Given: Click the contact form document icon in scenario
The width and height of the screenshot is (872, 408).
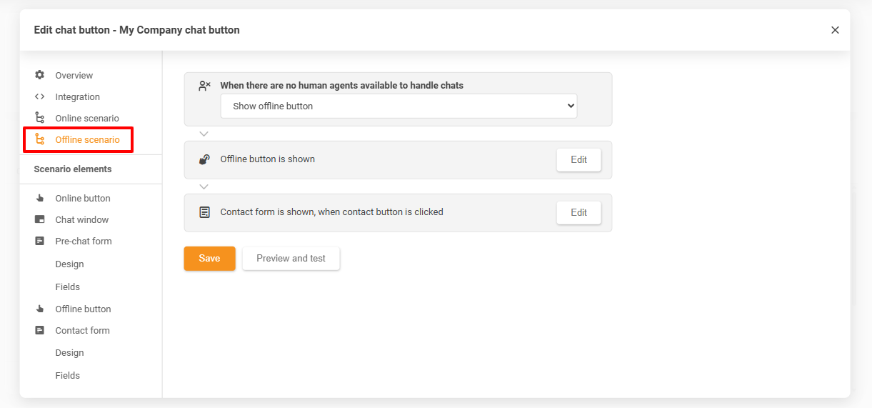Looking at the screenshot, I should pyautogui.click(x=204, y=212).
